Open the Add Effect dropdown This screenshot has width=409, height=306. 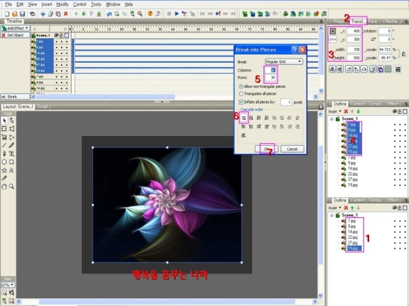click(15, 28)
